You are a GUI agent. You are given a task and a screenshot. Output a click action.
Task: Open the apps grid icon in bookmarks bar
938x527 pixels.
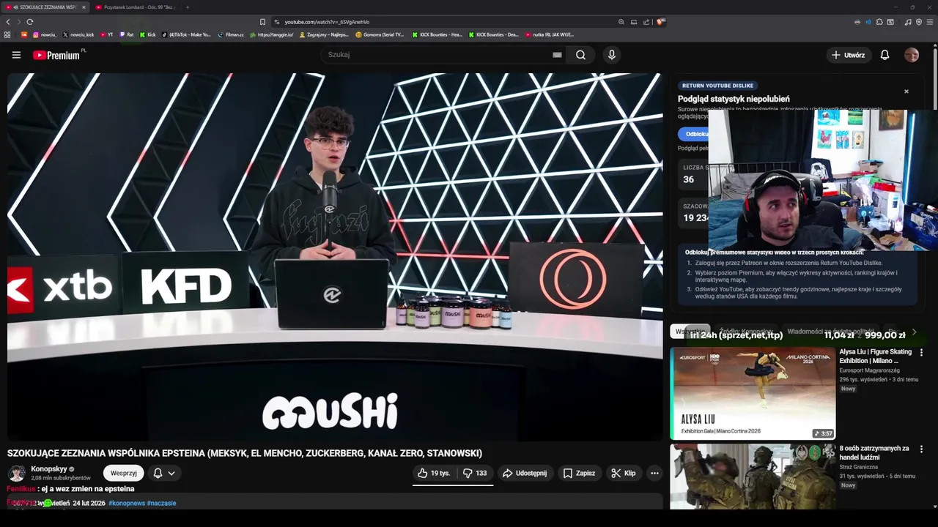click(x=7, y=34)
